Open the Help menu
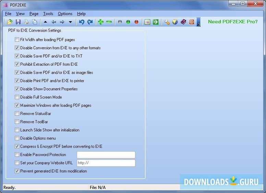Viewport: 266px width, 193px height. click(x=81, y=14)
